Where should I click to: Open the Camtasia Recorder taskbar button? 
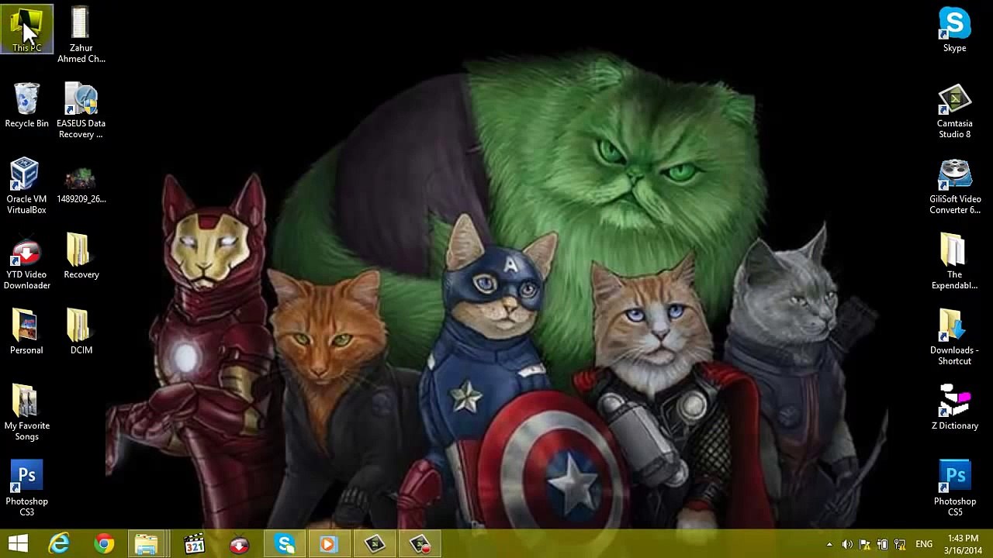tap(420, 544)
